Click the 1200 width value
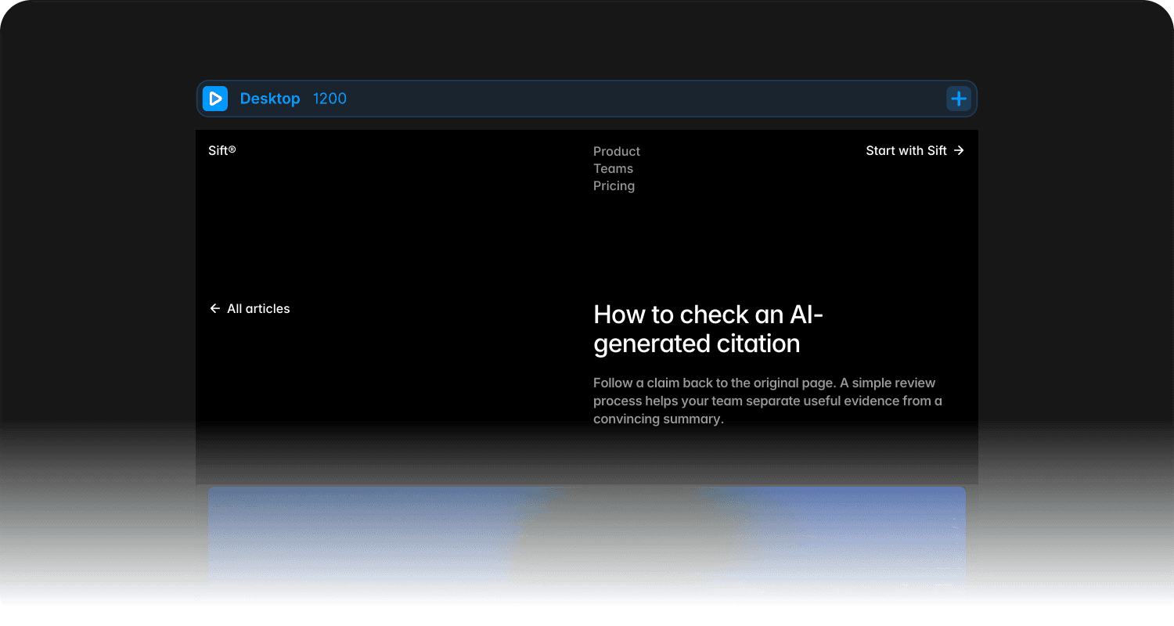The image size is (1174, 626). pyautogui.click(x=330, y=99)
